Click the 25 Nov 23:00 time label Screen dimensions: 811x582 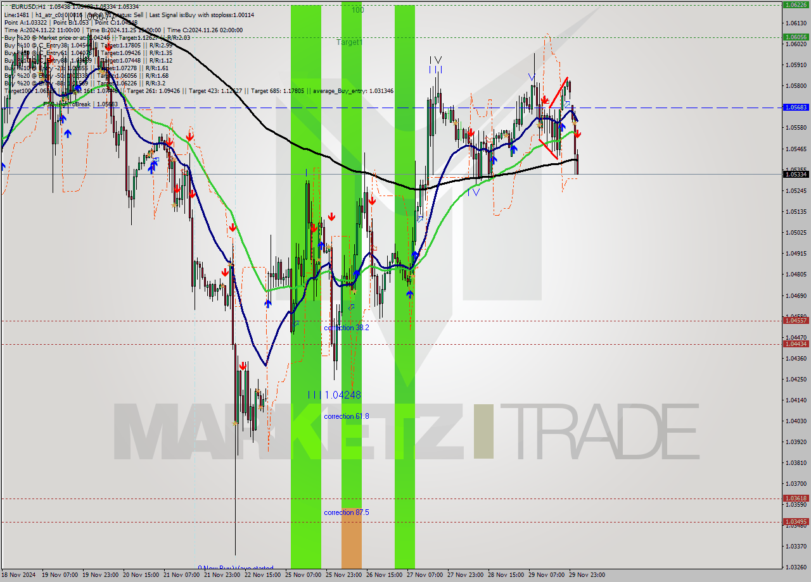pos(343,575)
